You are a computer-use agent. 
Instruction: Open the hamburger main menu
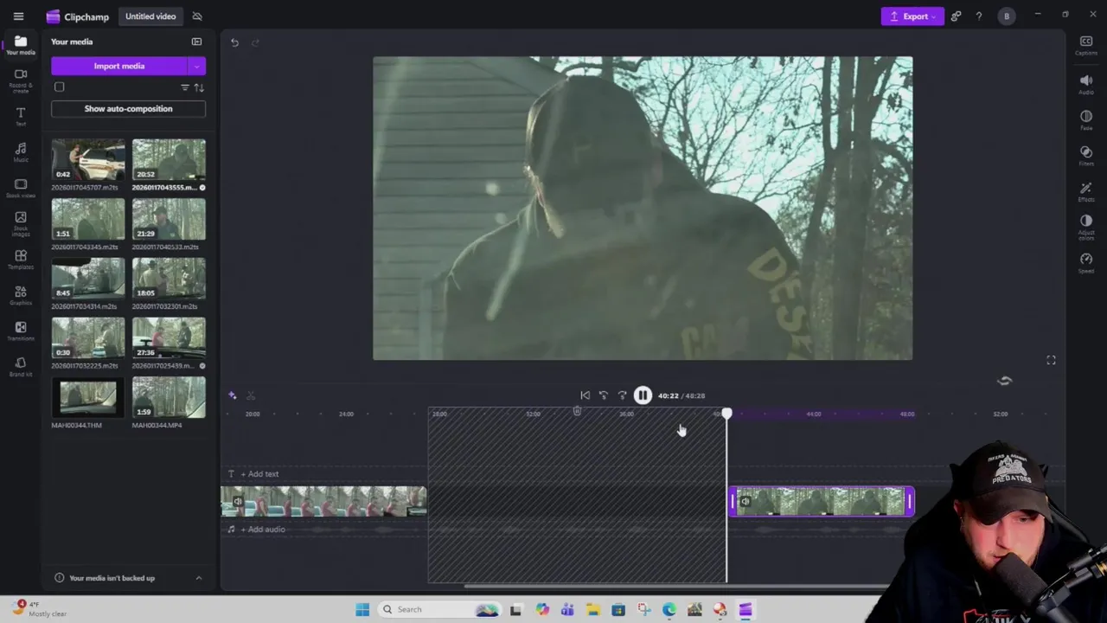[18, 16]
